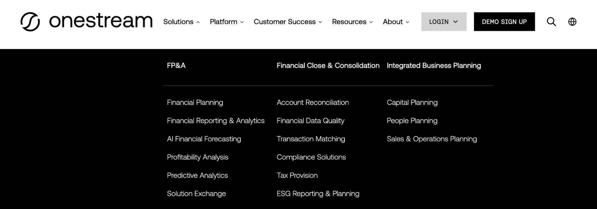Click the OneStream logo icon
597x209 pixels.
30,22
